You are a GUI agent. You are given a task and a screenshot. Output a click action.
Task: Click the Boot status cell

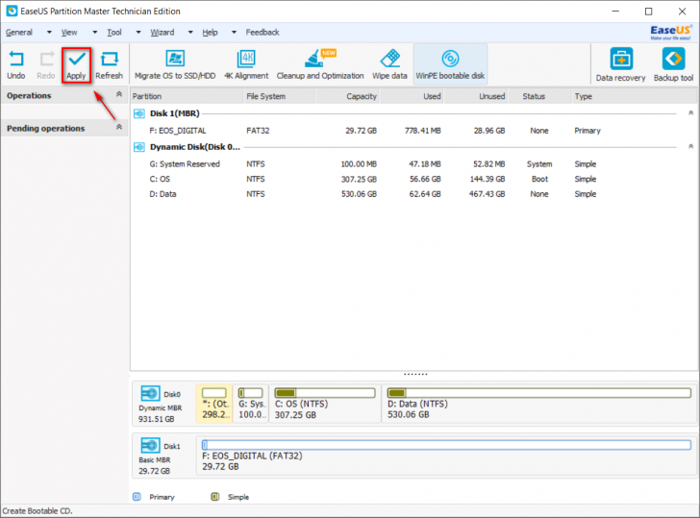pos(539,179)
